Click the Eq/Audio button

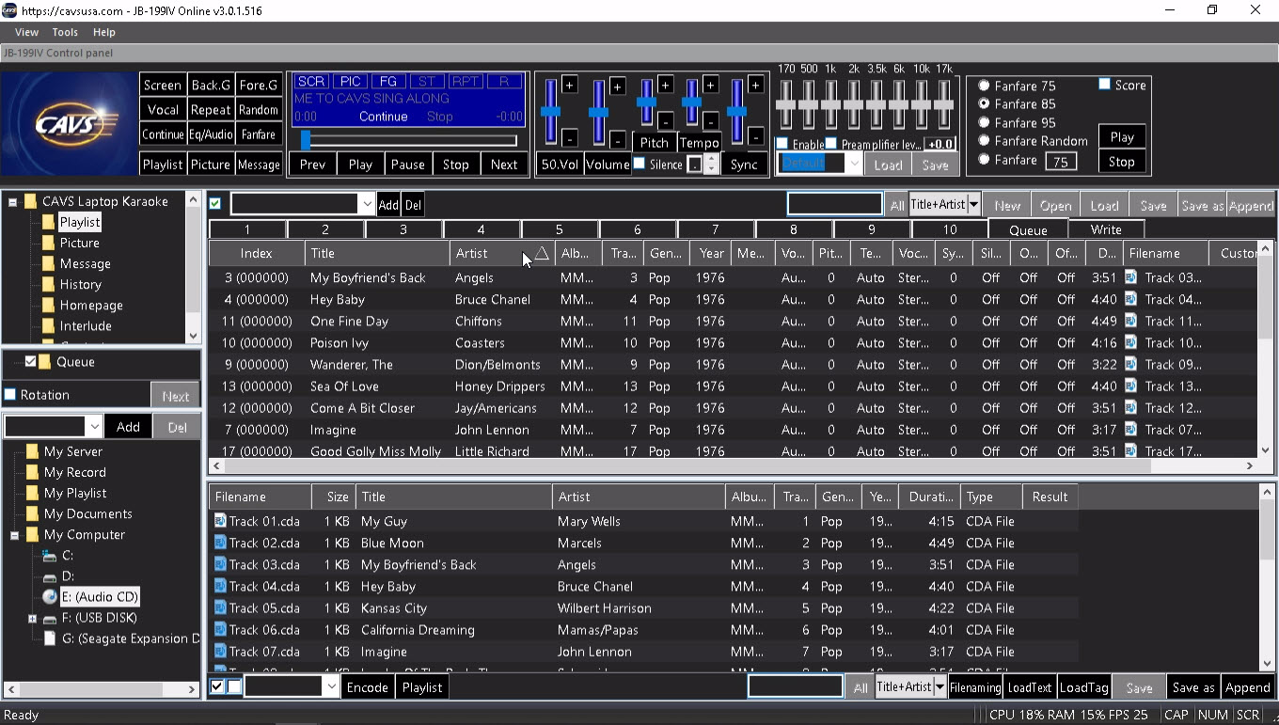point(211,134)
